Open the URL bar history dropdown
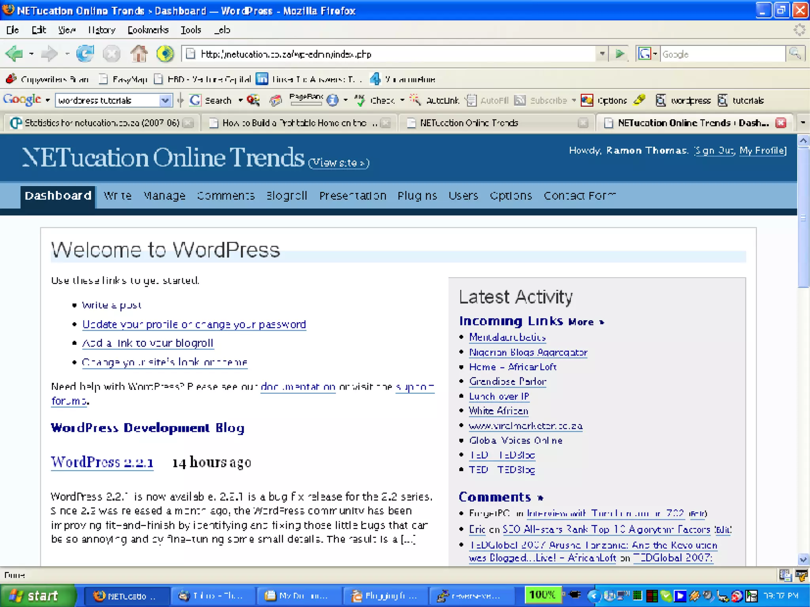This screenshot has width=810, height=607. click(602, 54)
